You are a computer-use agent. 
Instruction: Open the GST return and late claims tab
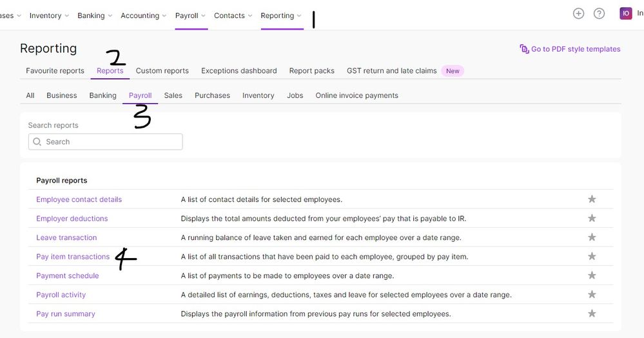click(391, 71)
